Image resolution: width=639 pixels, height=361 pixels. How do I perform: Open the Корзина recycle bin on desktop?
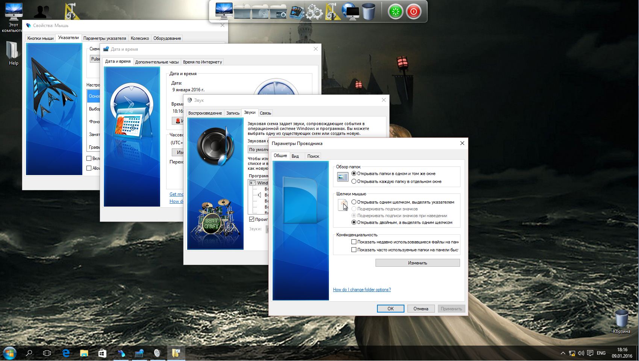[621, 319]
